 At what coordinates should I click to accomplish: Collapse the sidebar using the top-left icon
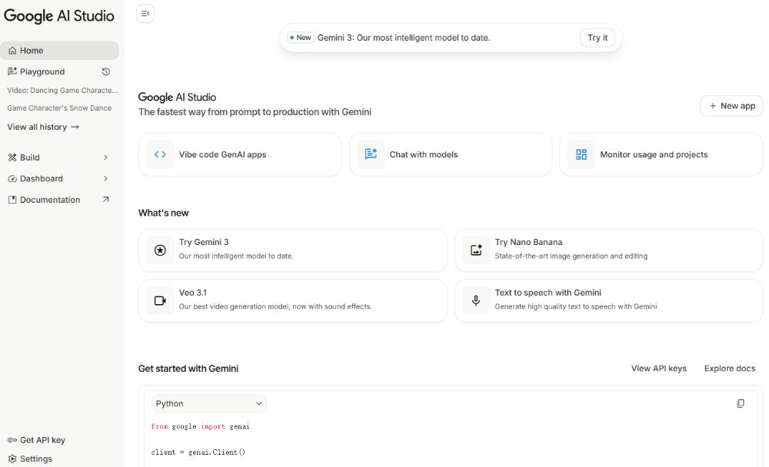[145, 13]
